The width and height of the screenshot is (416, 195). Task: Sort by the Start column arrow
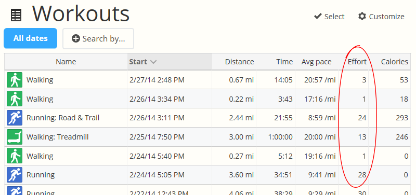click(x=153, y=62)
